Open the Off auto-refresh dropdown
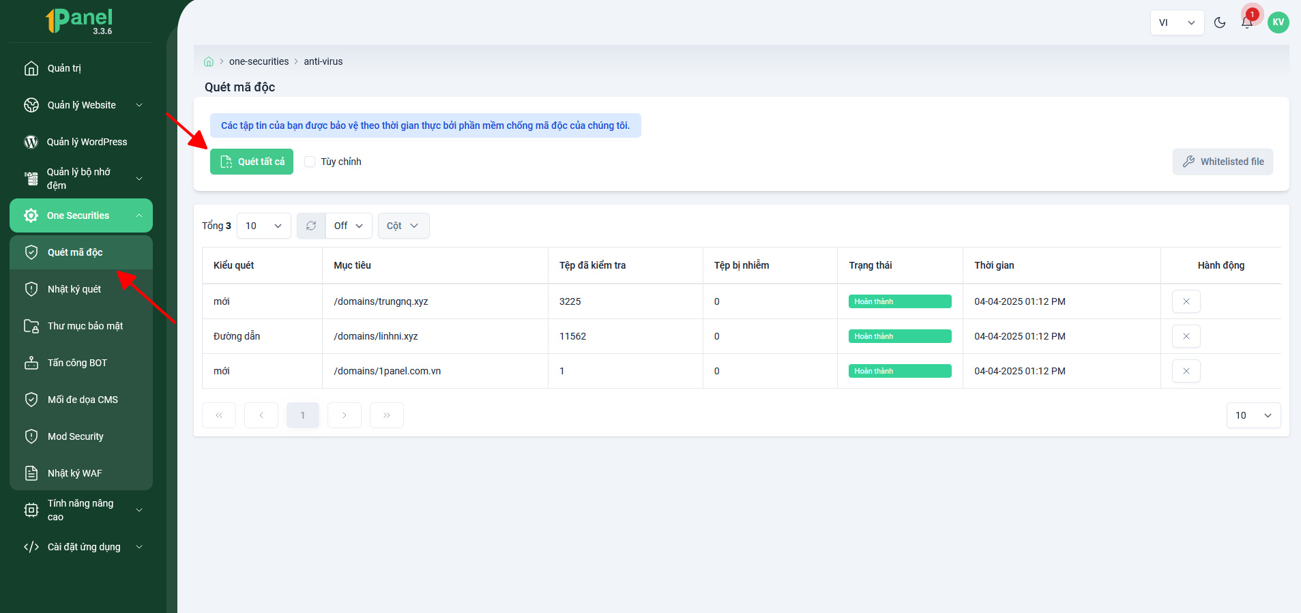1301x613 pixels. click(349, 226)
